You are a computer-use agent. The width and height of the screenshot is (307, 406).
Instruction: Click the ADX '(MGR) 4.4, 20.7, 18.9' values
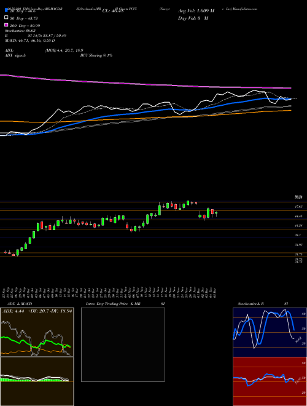[64, 50]
